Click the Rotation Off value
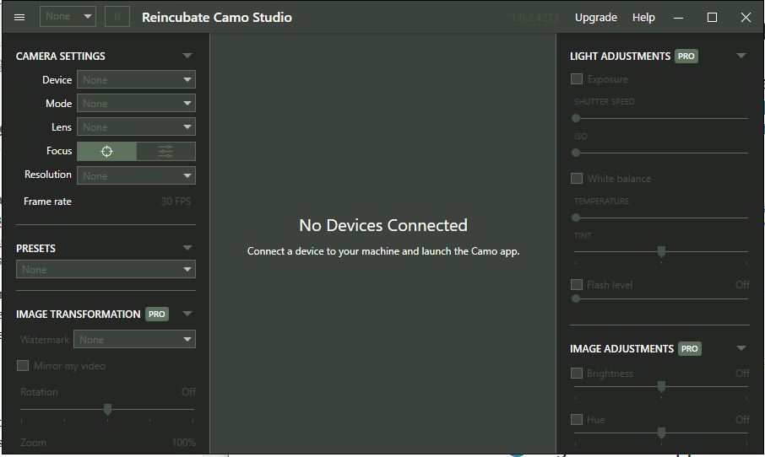Viewport: 765px width, 457px height. pos(188,392)
